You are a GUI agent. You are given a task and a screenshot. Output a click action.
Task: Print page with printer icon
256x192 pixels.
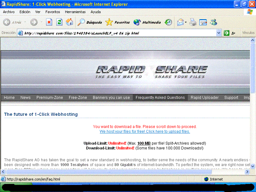193,22
